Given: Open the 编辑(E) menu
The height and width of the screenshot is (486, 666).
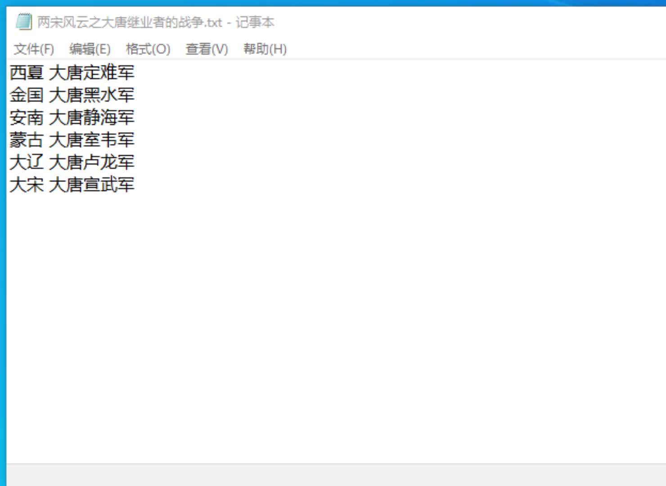Looking at the screenshot, I should [90, 49].
